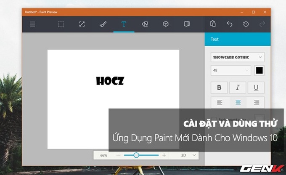
Task: Select the Brushes tool
Action: [x=103, y=24]
